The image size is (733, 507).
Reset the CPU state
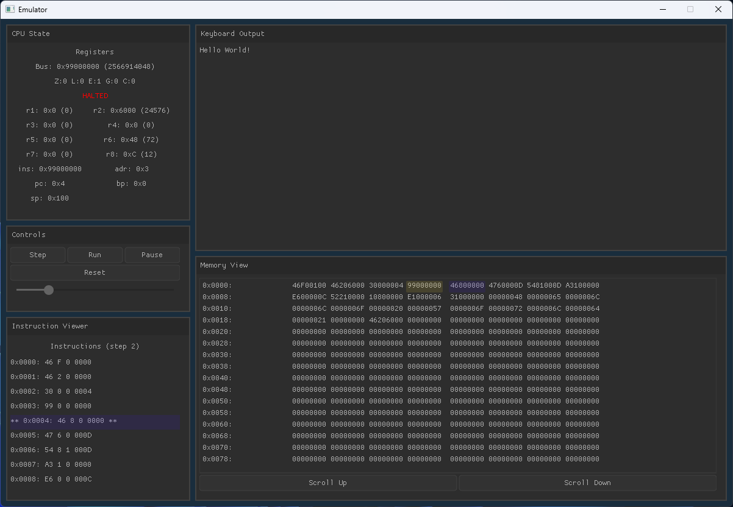(x=95, y=272)
